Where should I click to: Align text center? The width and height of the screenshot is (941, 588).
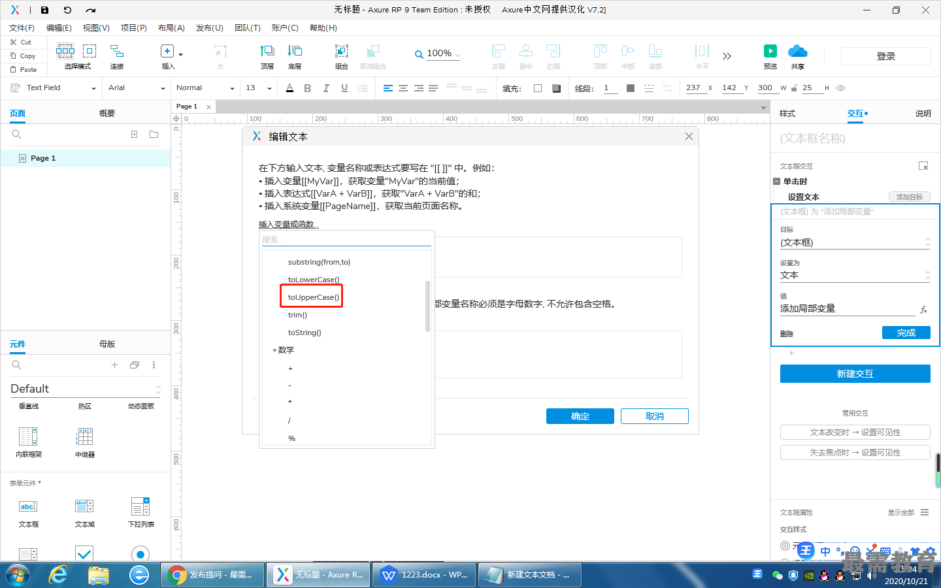(403, 88)
